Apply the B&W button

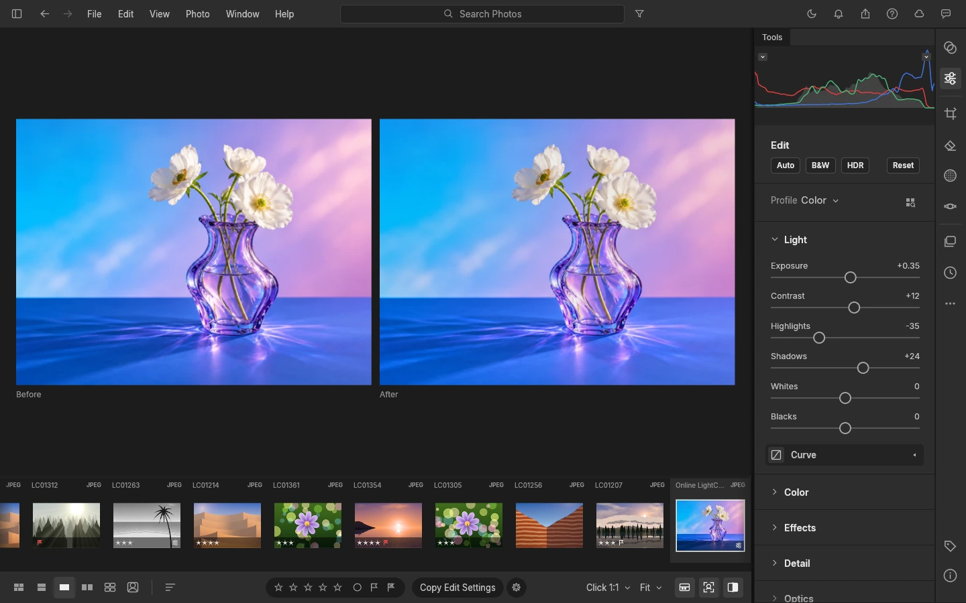(820, 165)
